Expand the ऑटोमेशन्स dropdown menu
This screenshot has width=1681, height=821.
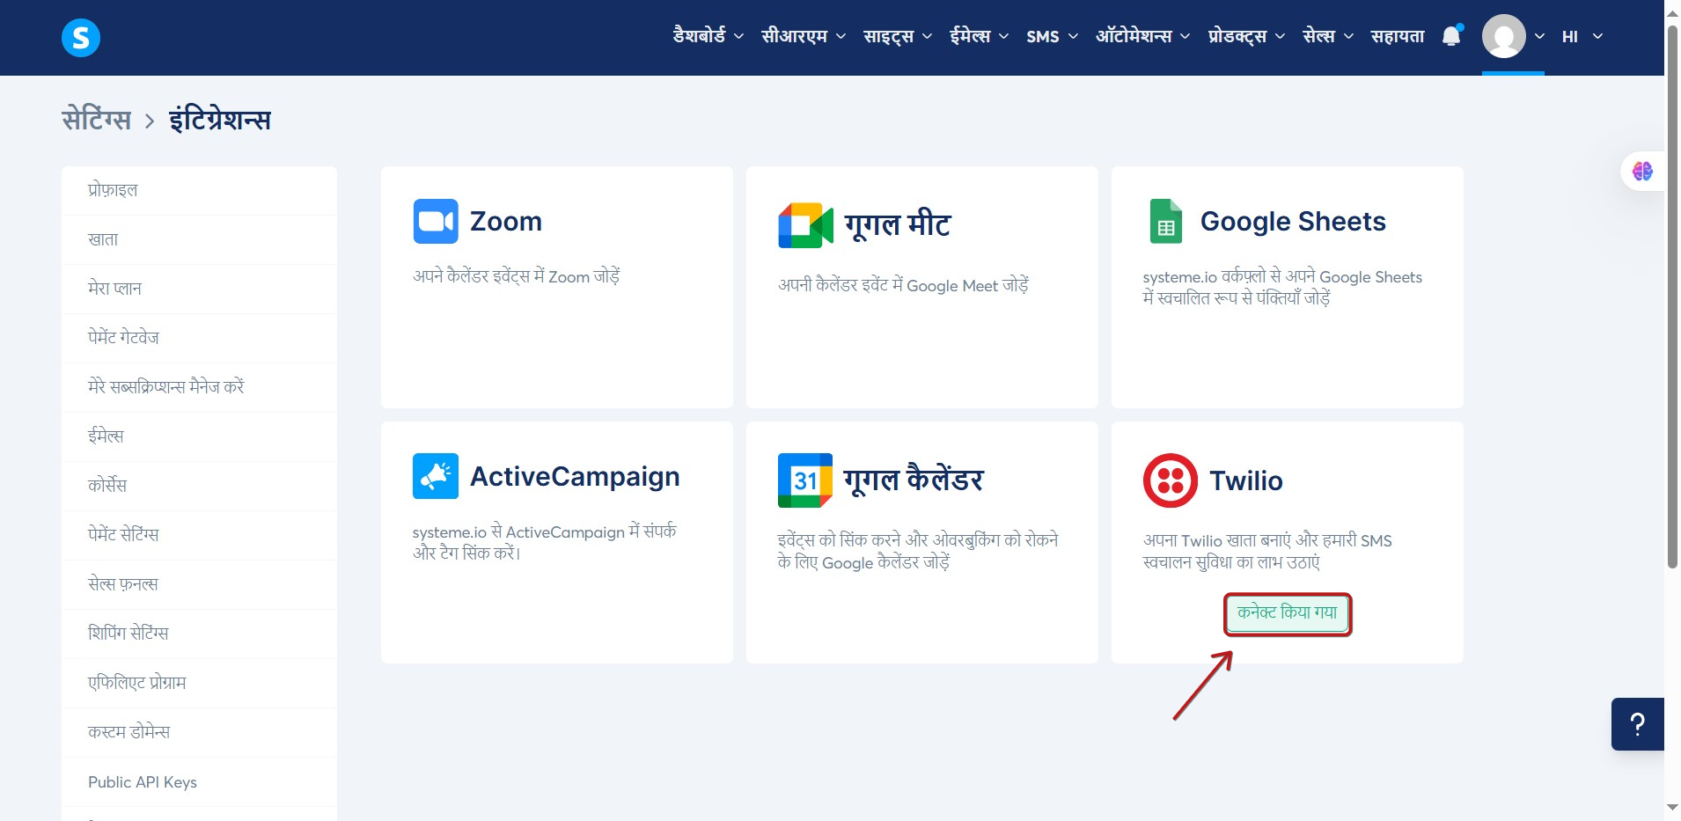coord(1142,36)
